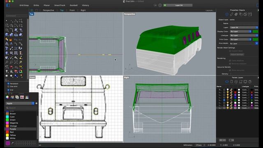
Task: Click the Perspective viewport title label
Action: pyautogui.click(x=129, y=14)
